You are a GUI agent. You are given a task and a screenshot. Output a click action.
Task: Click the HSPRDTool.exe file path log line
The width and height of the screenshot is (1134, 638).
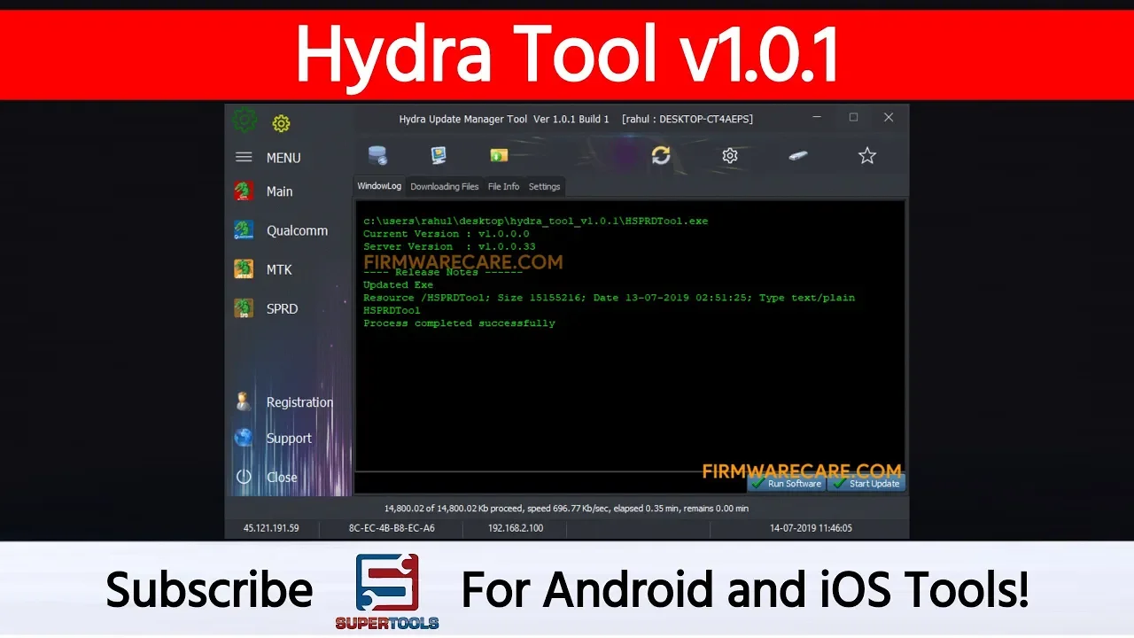(x=536, y=221)
